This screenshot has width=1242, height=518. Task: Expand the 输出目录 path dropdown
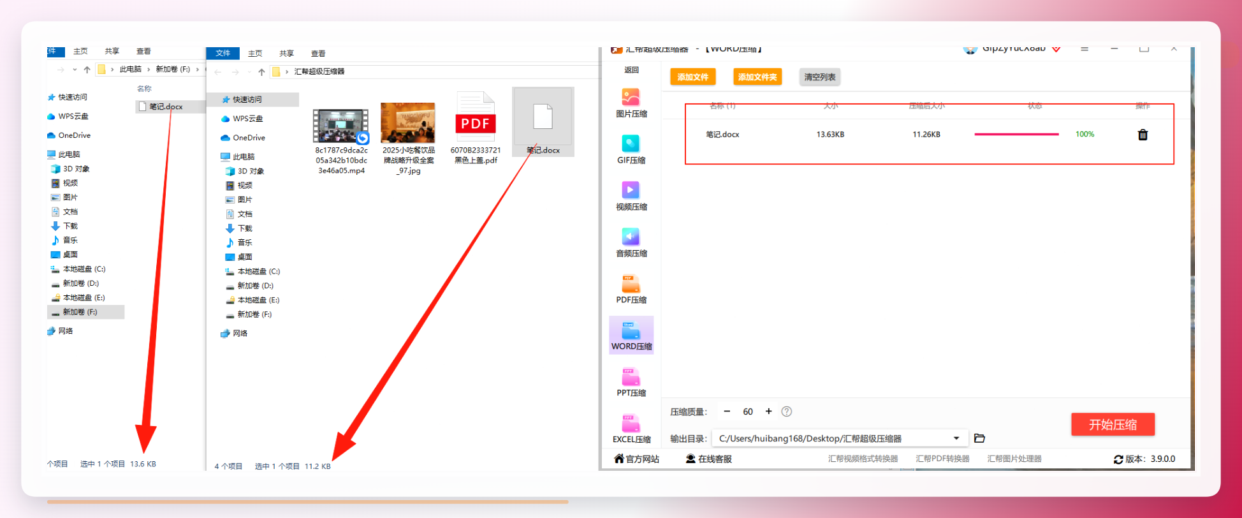[x=956, y=438]
